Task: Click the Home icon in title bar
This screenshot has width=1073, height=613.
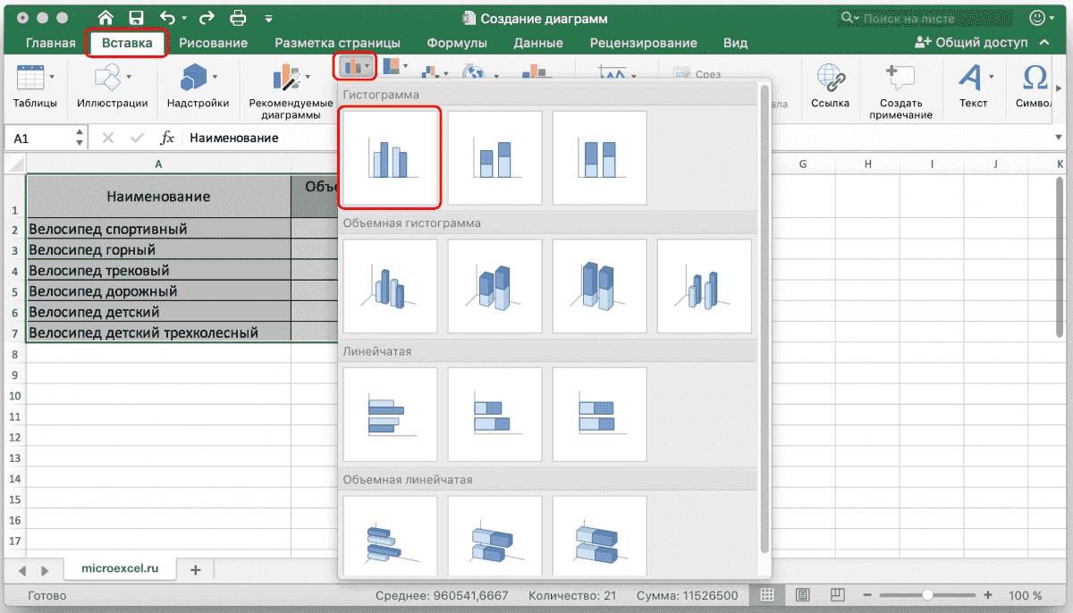Action: tap(106, 17)
